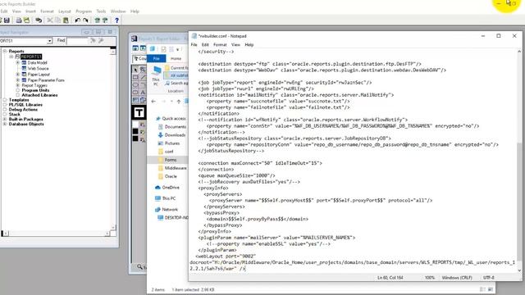
Task: Click the This PC icon in Explorer ribbon
Action: pyautogui.click(x=156, y=76)
